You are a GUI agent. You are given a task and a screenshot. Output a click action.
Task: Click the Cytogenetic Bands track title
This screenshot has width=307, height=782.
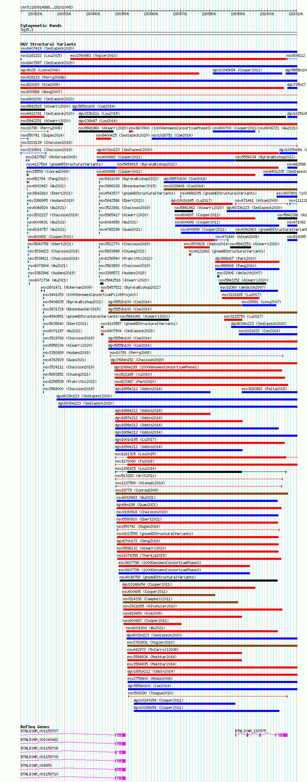(41, 26)
